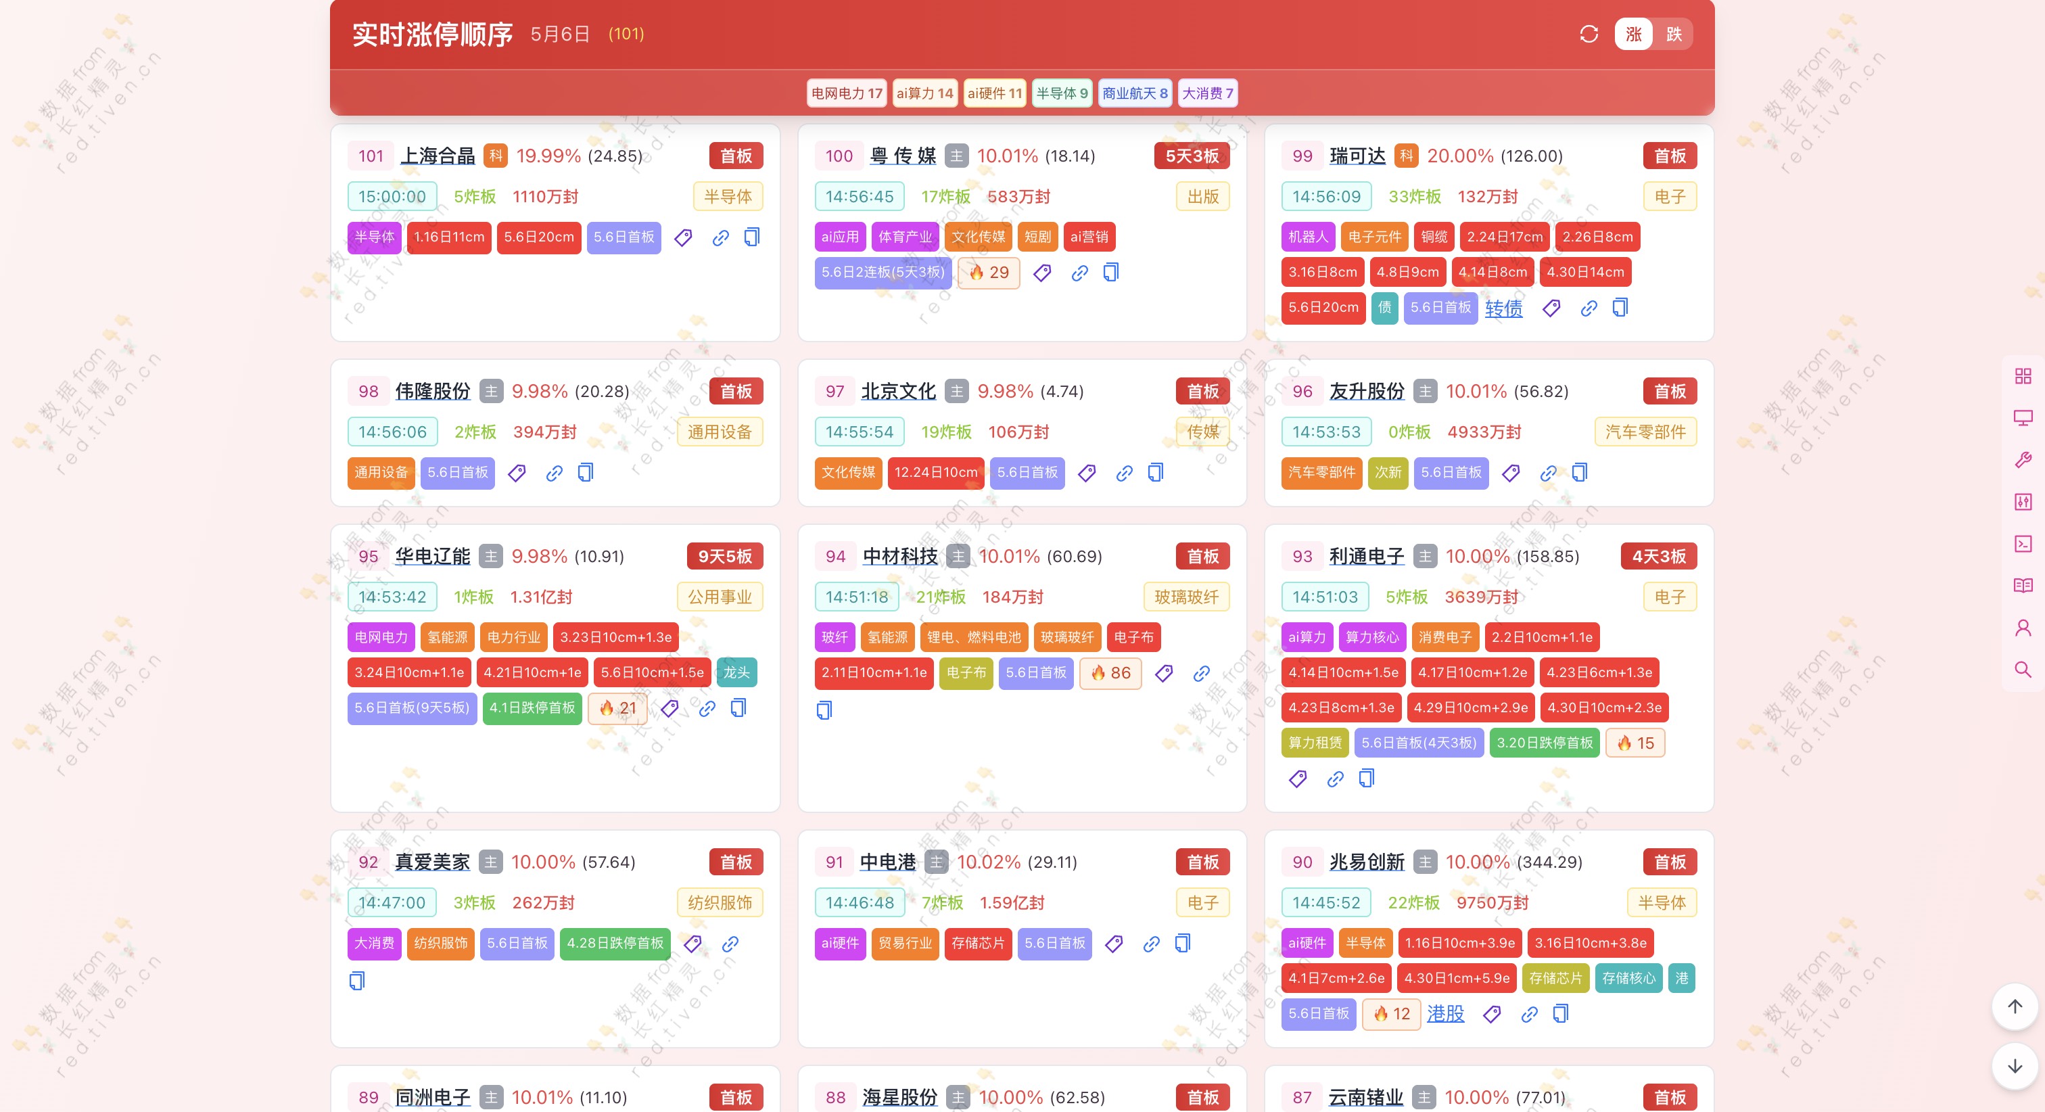Open 上海合晶 stock link
The width and height of the screenshot is (2045, 1112).
tap(438, 156)
